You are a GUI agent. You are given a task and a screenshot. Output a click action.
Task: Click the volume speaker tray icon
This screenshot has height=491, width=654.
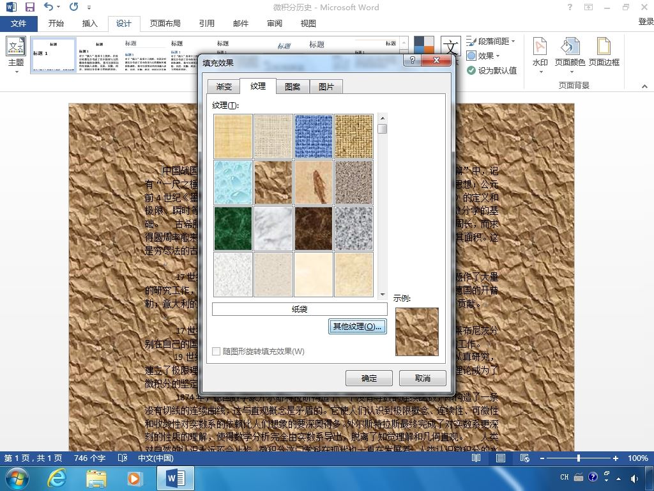tap(634, 478)
